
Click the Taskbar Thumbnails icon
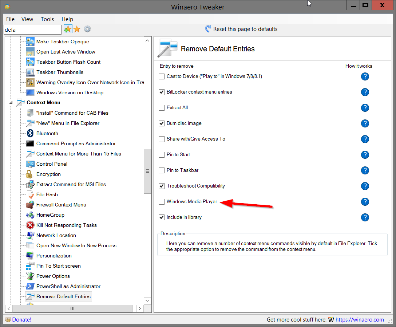coord(30,72)
